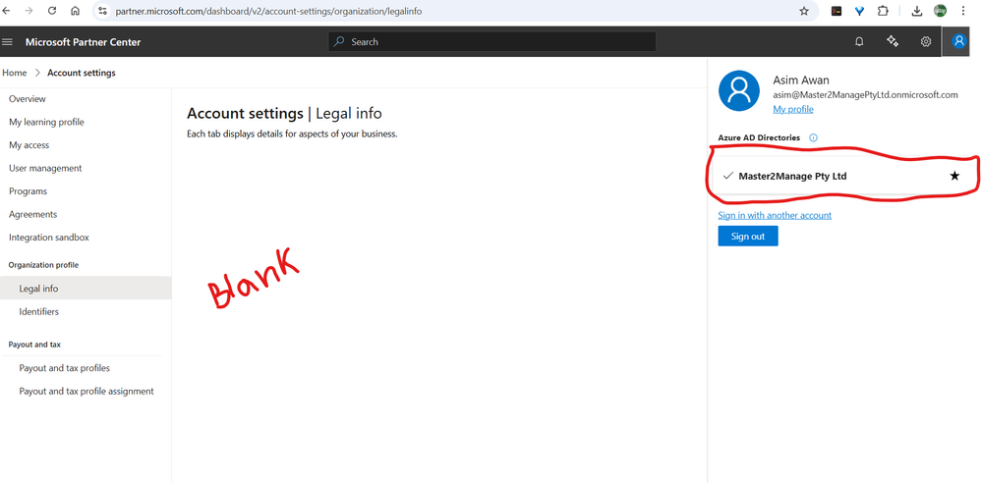Viewport: 981px width, 483px height.
Task: Go to Home breadcrumb
Action: pyautogui.click(x=15, y=73)
